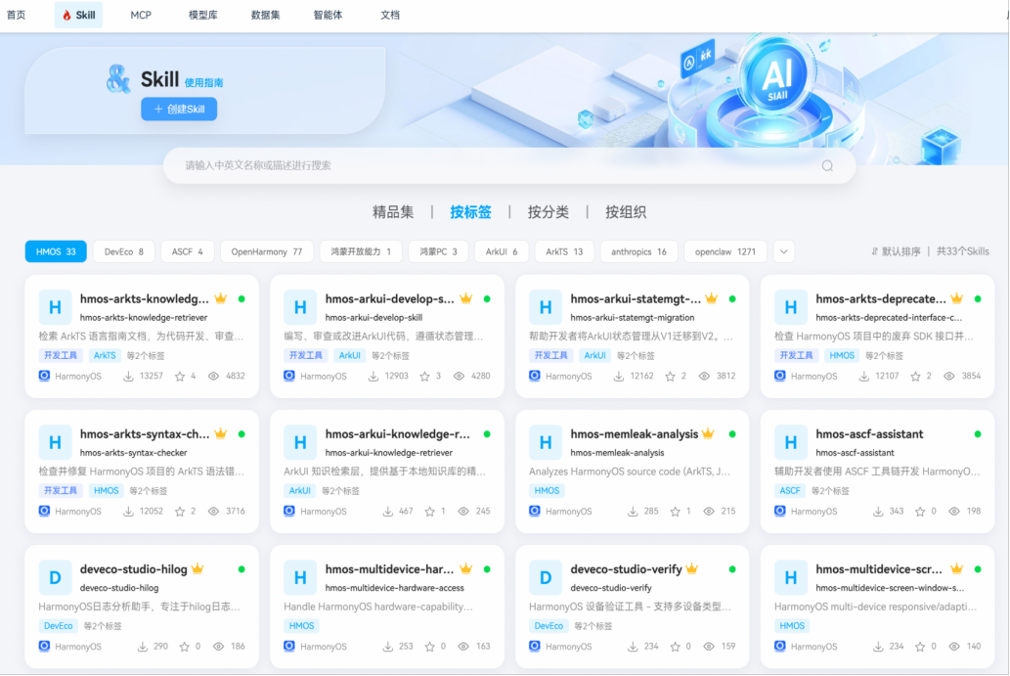This screenshot has height=676, width=1010.
Task: Click the download icon on hmos-multidevice-screen-window card
Action: 878,647
